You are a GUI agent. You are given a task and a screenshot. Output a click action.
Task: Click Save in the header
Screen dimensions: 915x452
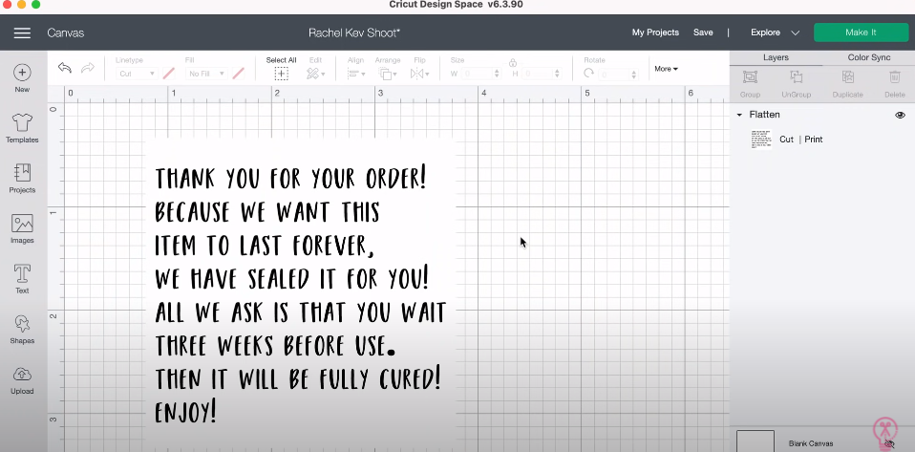(703, 32)
